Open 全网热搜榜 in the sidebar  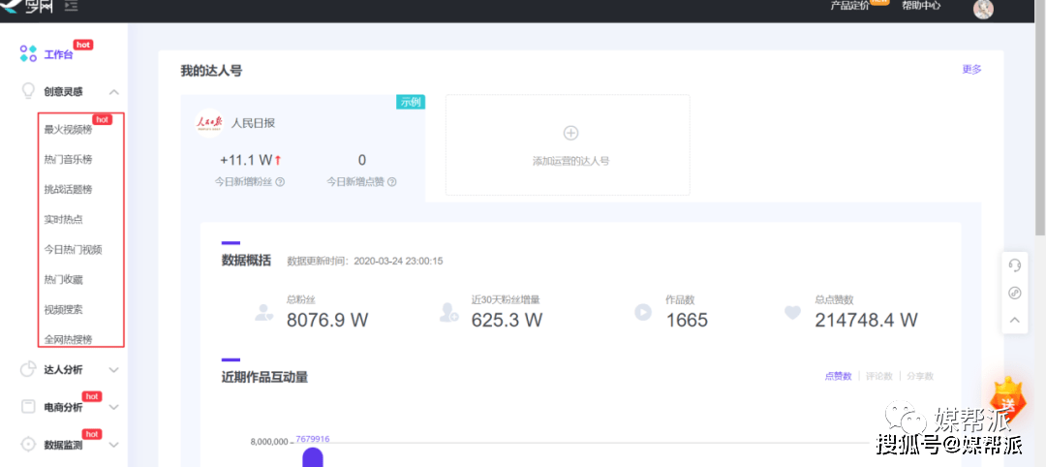68,339
